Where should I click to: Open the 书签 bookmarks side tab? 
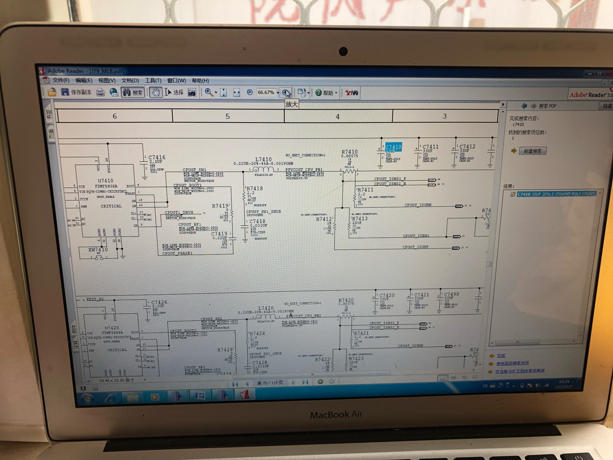[x=49, y=115]
